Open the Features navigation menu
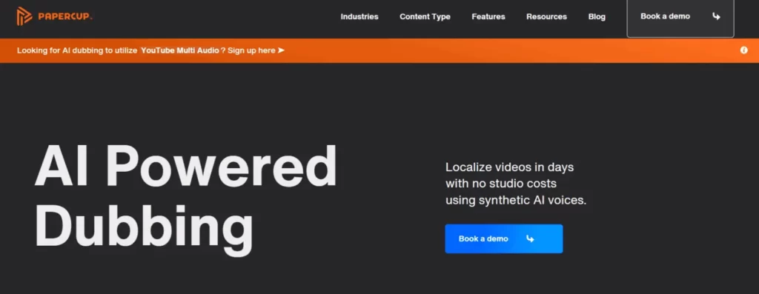The image size is (759, 294). [x=488, y=16]
